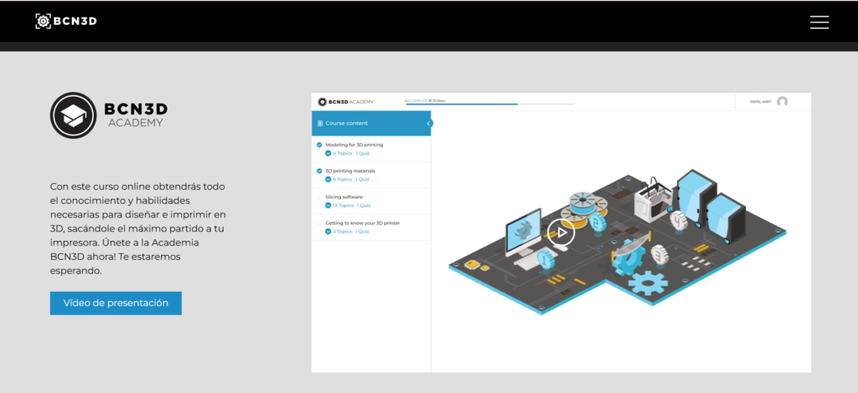Toggle completion check for 3D printing materials

coord(319,171)
